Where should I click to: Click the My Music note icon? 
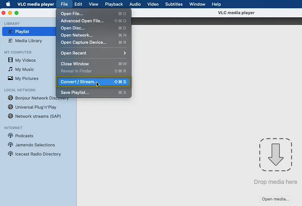click(10, 69)
